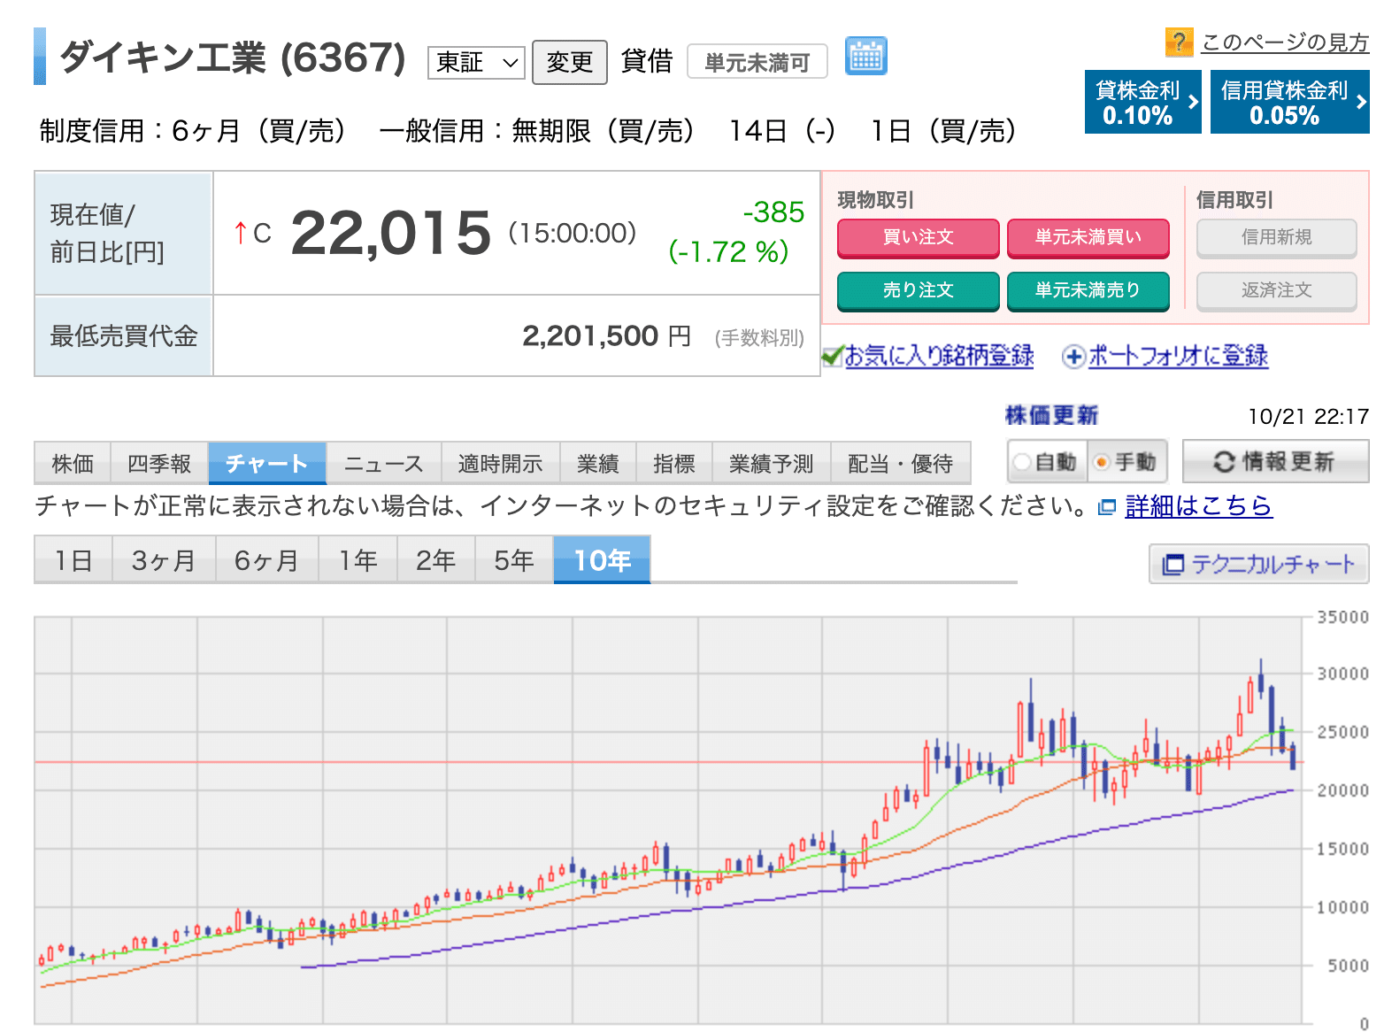Open the 業績予測 tab
This screenshot has height=1032, width=1384.
pyautogui.click(x=772, y=463)
